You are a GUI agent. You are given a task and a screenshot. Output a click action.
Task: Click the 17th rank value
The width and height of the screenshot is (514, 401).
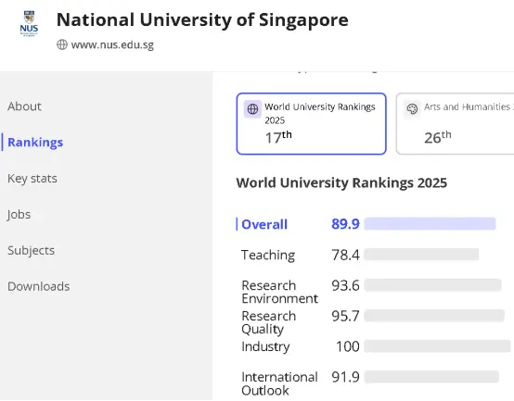coord(278,137)
